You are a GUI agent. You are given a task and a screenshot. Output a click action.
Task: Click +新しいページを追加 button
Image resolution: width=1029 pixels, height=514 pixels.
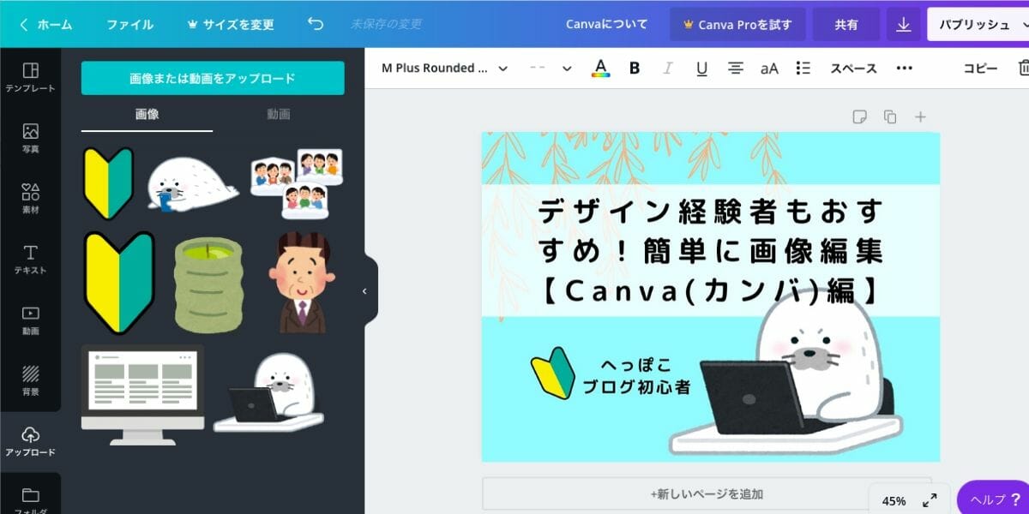click(x=707, y=493)
